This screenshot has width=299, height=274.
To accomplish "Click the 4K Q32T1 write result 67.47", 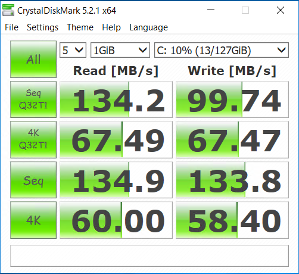I will click(232, 139).
